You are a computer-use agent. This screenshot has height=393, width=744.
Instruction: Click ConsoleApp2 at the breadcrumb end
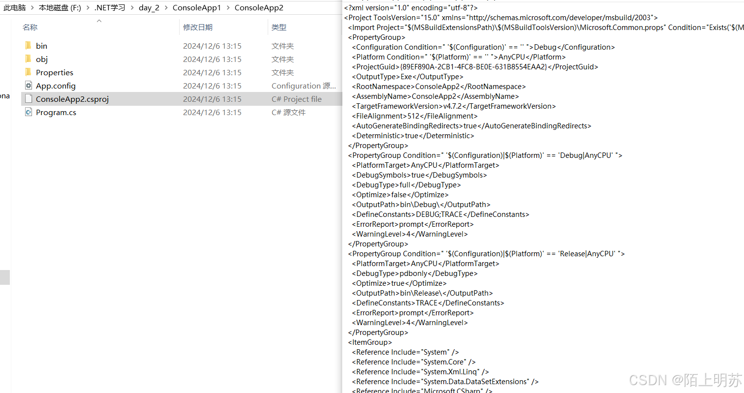coord(259,8)
